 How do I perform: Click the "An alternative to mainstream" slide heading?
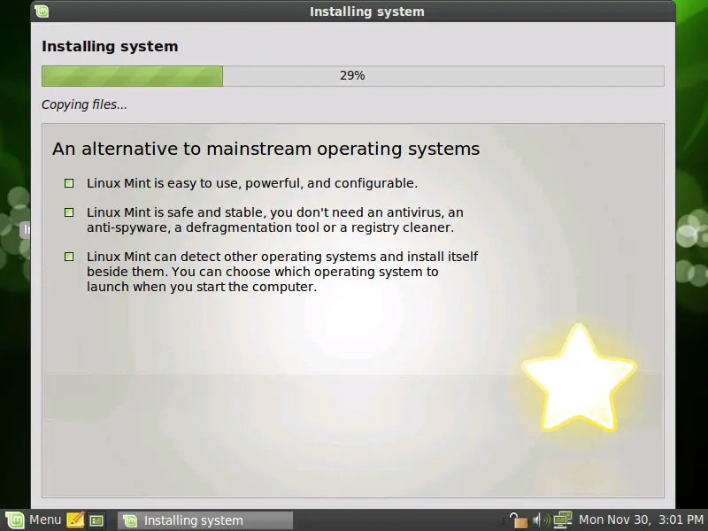(x=265, y=149)
